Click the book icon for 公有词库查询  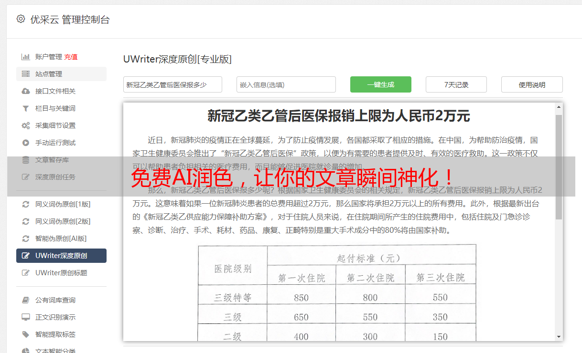coord(26,300)
